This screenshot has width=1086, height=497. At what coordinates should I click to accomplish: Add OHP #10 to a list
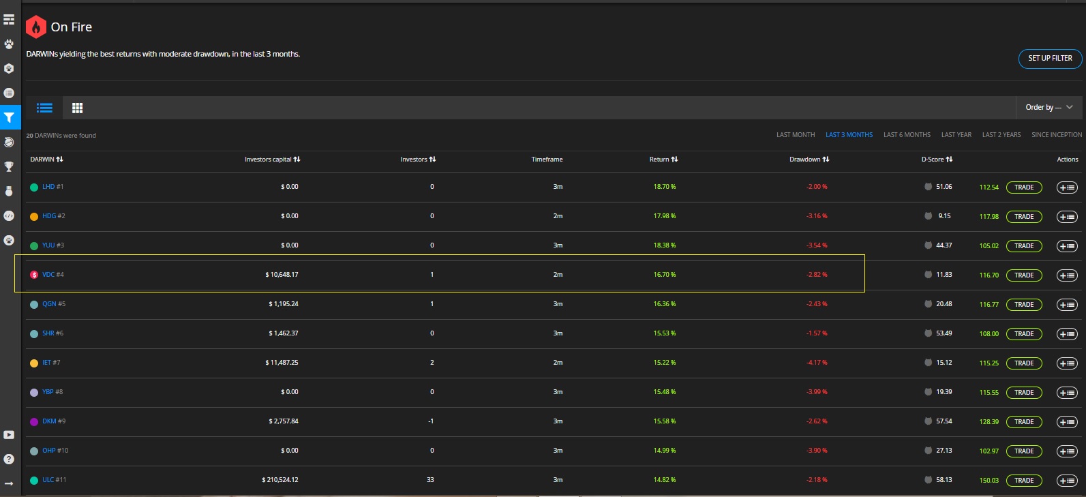tap(1067, 451)
